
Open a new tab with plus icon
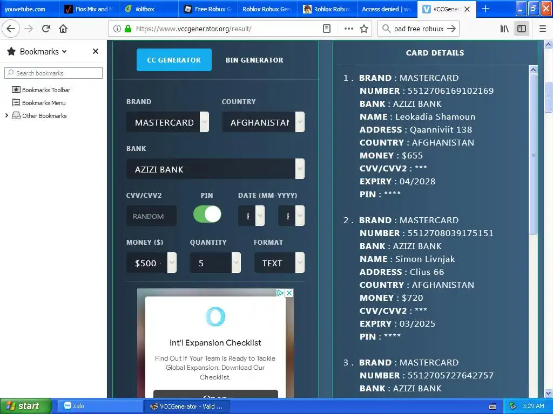pos(485,9)
